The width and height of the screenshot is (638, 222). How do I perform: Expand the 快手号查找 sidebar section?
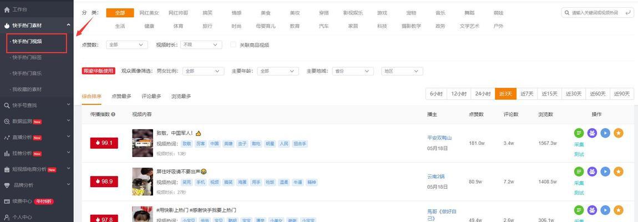pyautogui.click(x=68, y=105)
